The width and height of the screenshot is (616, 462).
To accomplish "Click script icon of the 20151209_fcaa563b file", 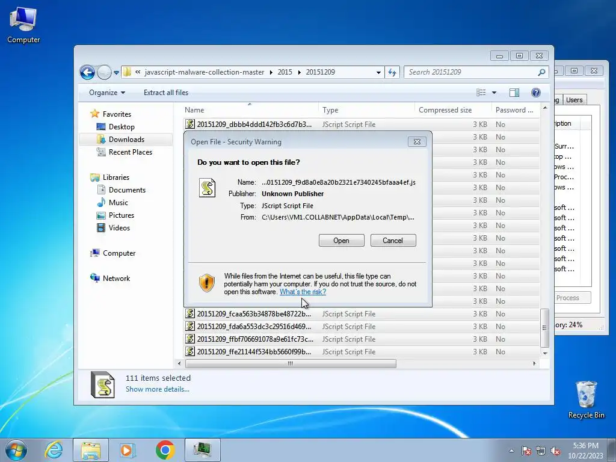I will tap(190, 313).
